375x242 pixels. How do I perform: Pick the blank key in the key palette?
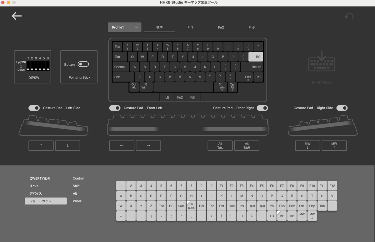tap(262, 216)
